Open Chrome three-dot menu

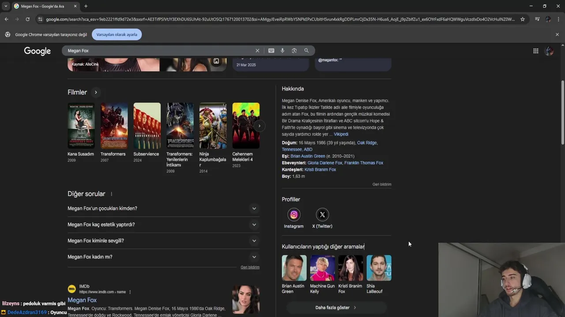click(559, 19)
